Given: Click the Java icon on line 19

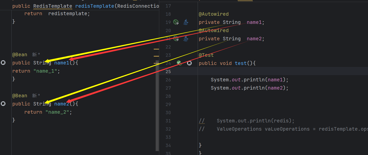Looking at the screenshot, I should [x=185, y=22].
